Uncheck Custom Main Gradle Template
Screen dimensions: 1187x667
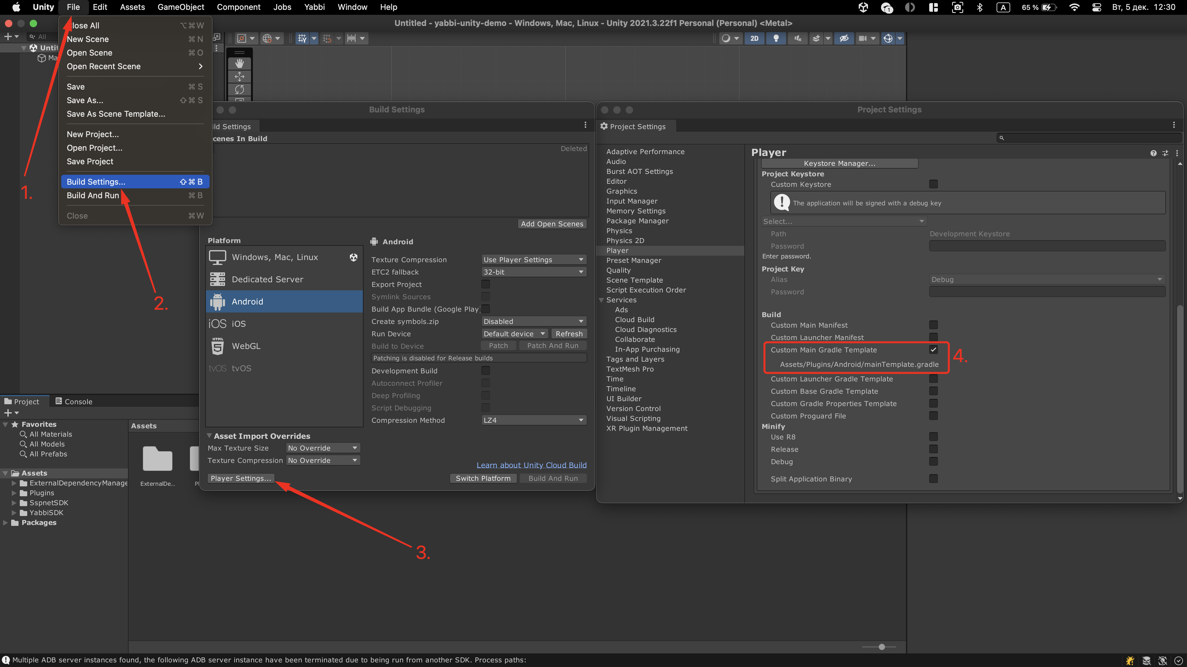[933, 350]
